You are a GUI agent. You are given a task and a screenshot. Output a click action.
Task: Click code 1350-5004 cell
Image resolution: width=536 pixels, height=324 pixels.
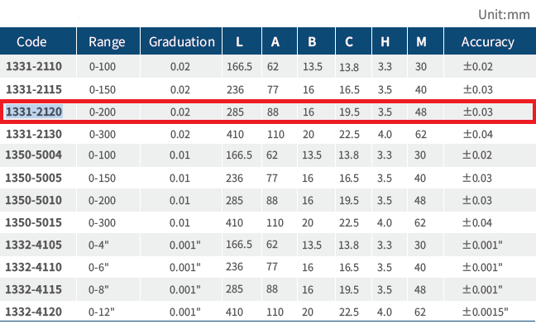tap(33, 155)
